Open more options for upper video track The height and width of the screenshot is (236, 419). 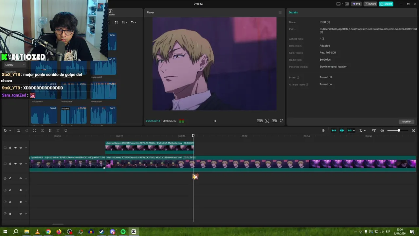(x=26, y=148)
